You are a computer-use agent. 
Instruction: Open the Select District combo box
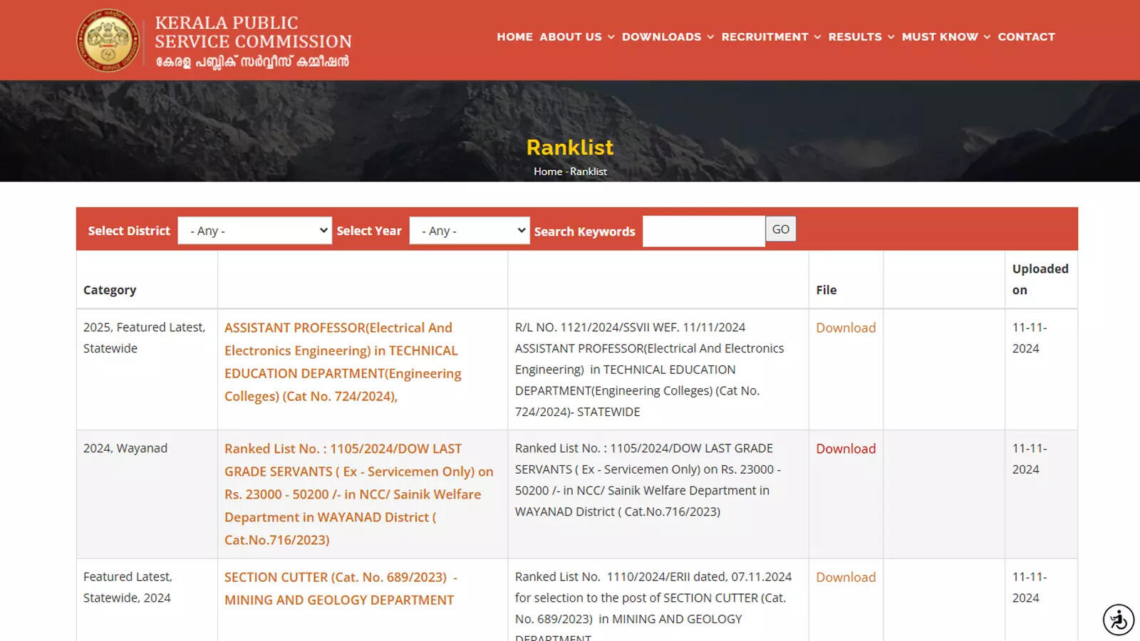(x=254, y=230)
